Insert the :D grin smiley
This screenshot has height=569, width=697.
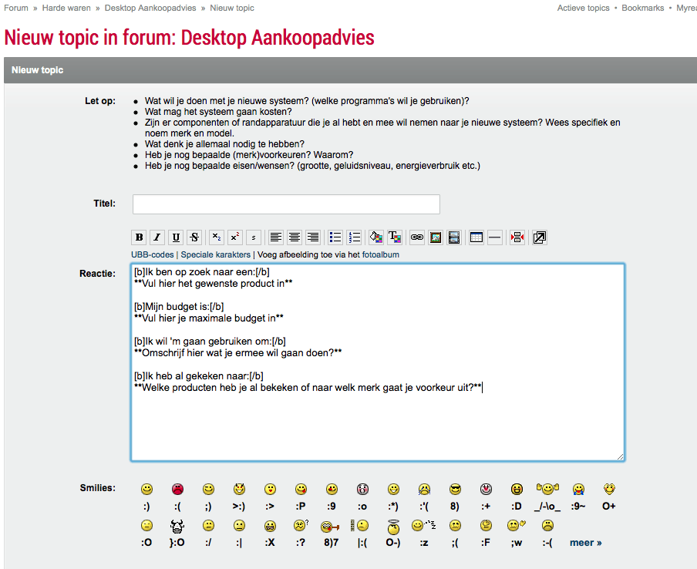(x=517, y=490)
